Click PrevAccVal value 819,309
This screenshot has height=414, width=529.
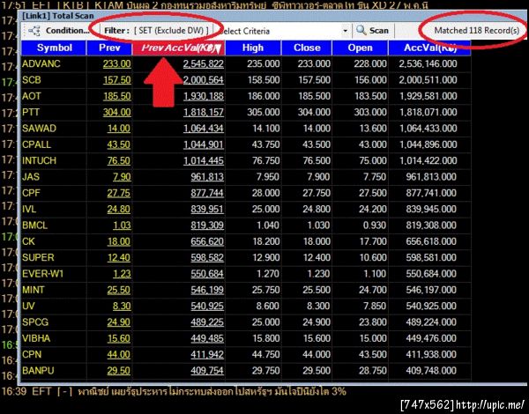[207, 225]
